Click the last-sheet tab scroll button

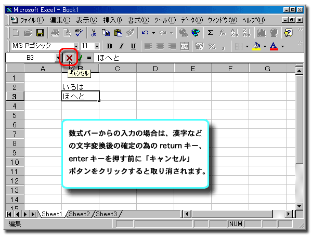coord(33,214)
